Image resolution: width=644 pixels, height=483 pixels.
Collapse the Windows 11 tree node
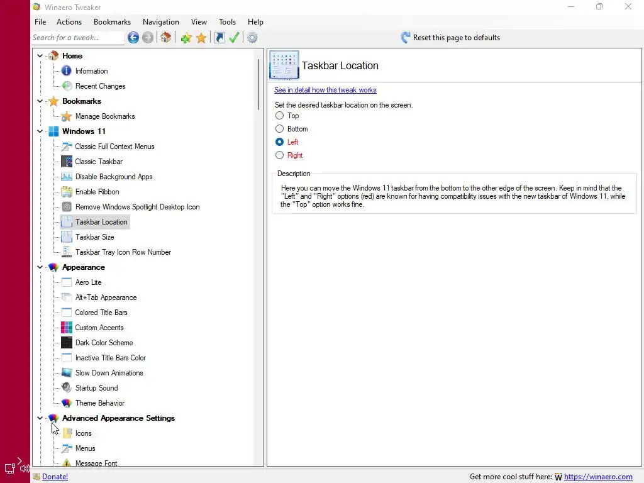(40, 131)
